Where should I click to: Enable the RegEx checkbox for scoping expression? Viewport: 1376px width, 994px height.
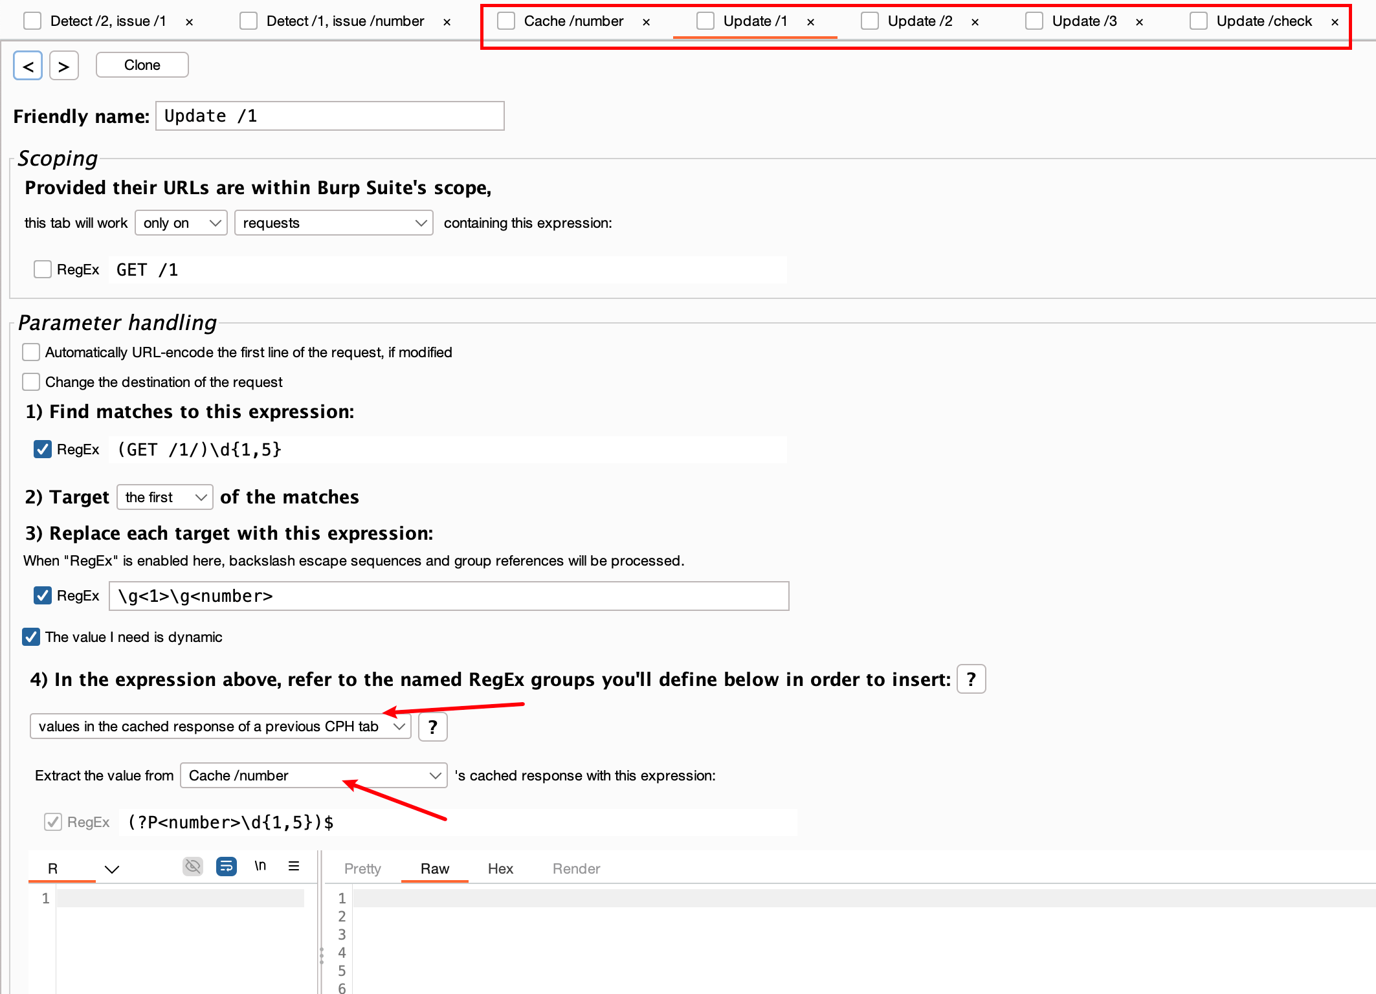pos(43,269)
